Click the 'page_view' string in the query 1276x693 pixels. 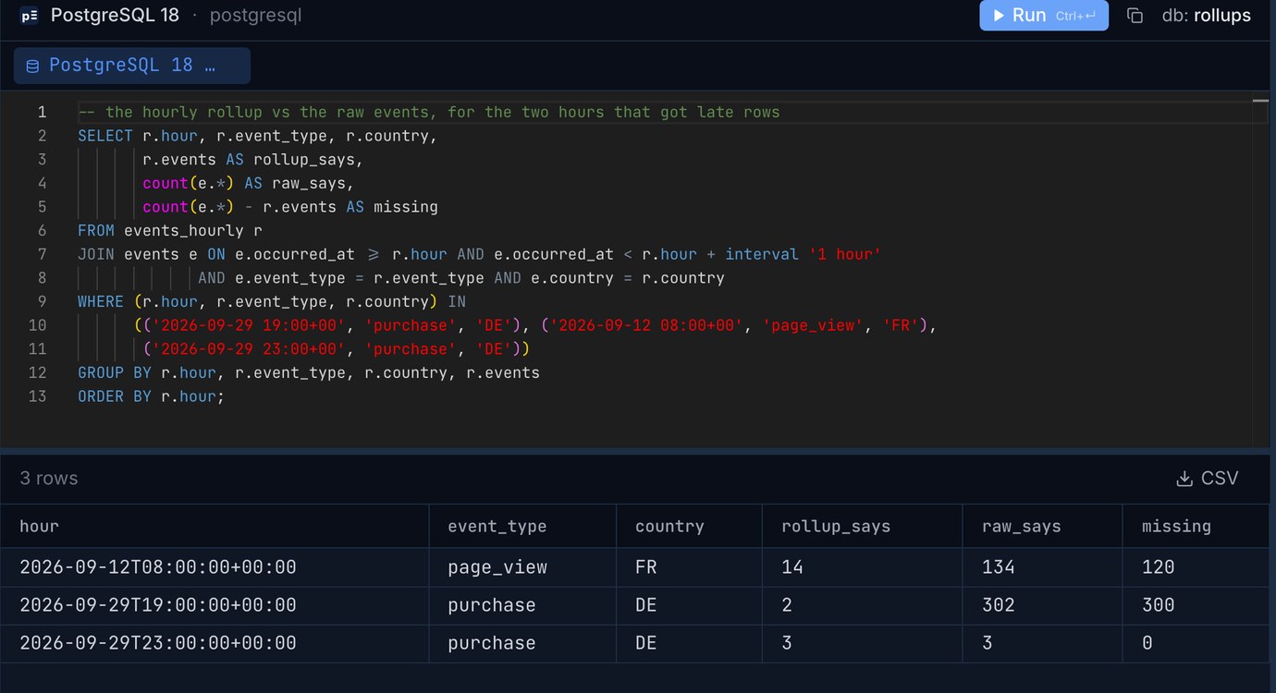pos(813,325)
